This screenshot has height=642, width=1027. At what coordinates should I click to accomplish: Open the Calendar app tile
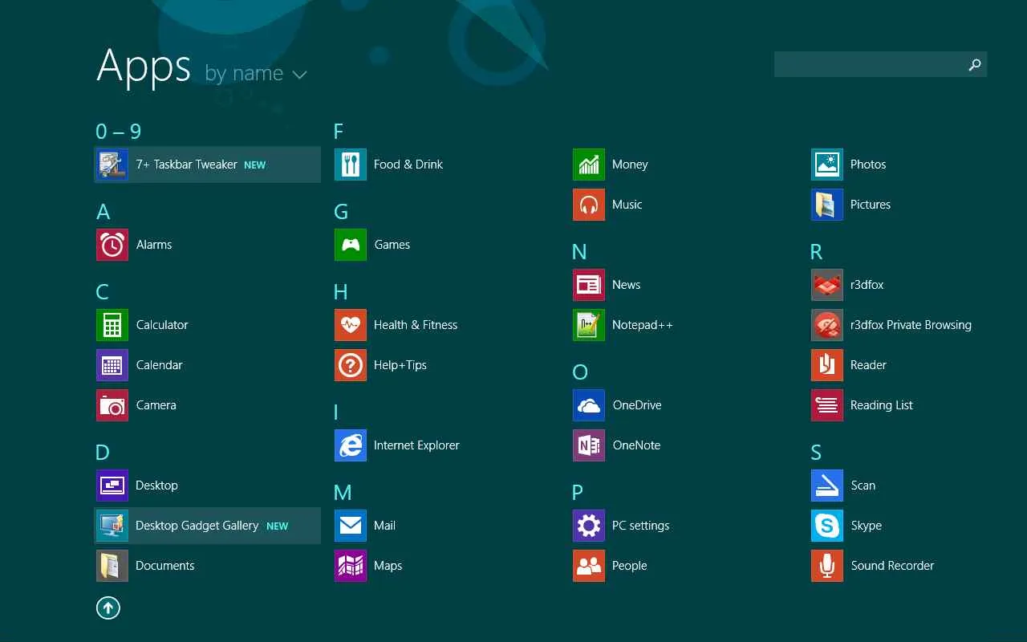208,365
